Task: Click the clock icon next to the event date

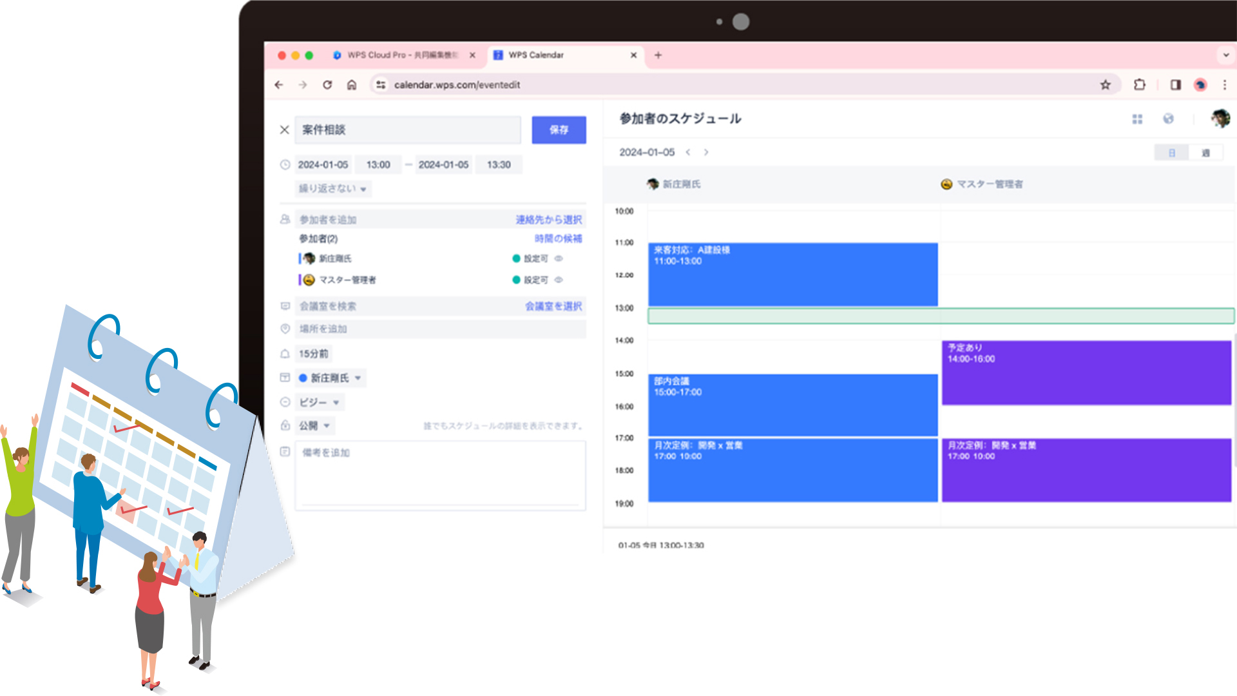Action: point(284,164)
